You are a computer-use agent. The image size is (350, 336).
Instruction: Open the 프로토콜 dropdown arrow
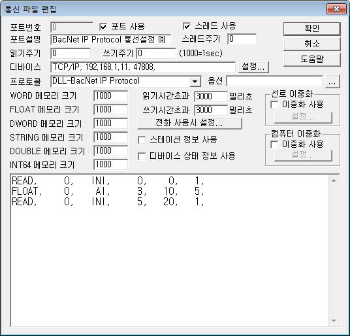coord(195,82)
